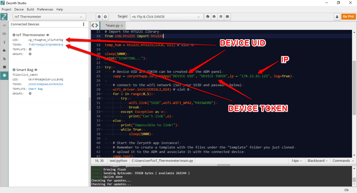The height and width of the screenshot is (193, 357).
Task: Expand the Blackboard theme selector
Action: point(318,160)
